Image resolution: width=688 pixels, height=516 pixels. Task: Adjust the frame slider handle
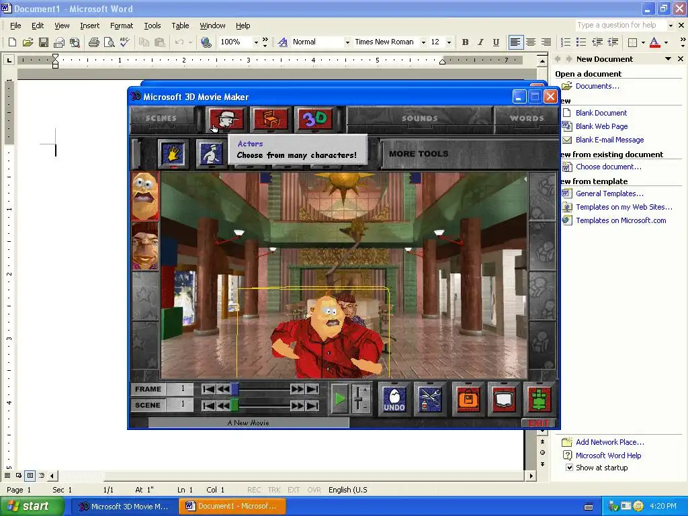[234, 389]
